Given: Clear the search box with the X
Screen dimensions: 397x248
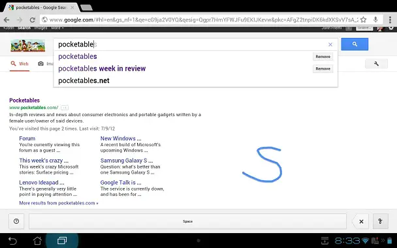Looking at the screenshot, I should [330, 44].
